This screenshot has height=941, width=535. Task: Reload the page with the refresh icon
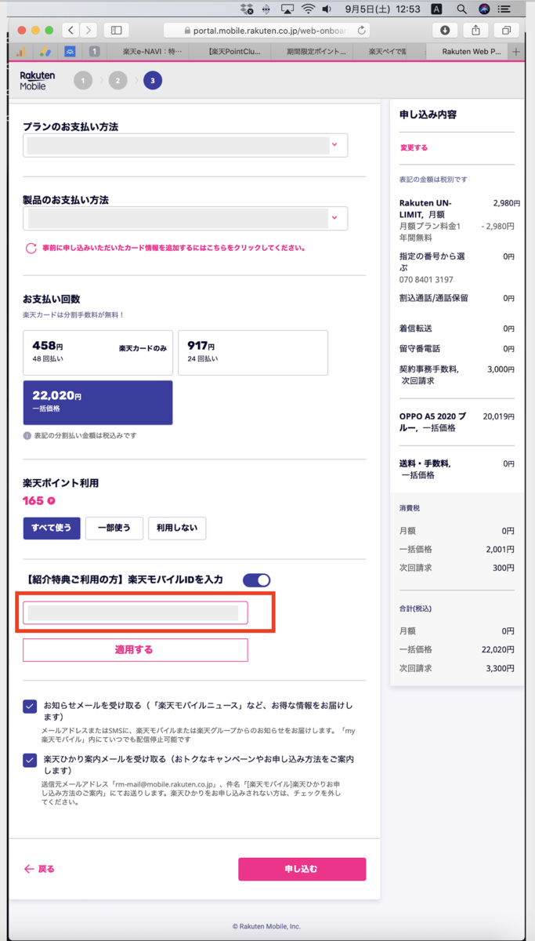coord(361,31)
